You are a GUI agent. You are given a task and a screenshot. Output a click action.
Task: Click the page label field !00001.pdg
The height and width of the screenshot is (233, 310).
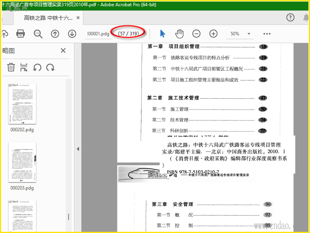(98, 34)
